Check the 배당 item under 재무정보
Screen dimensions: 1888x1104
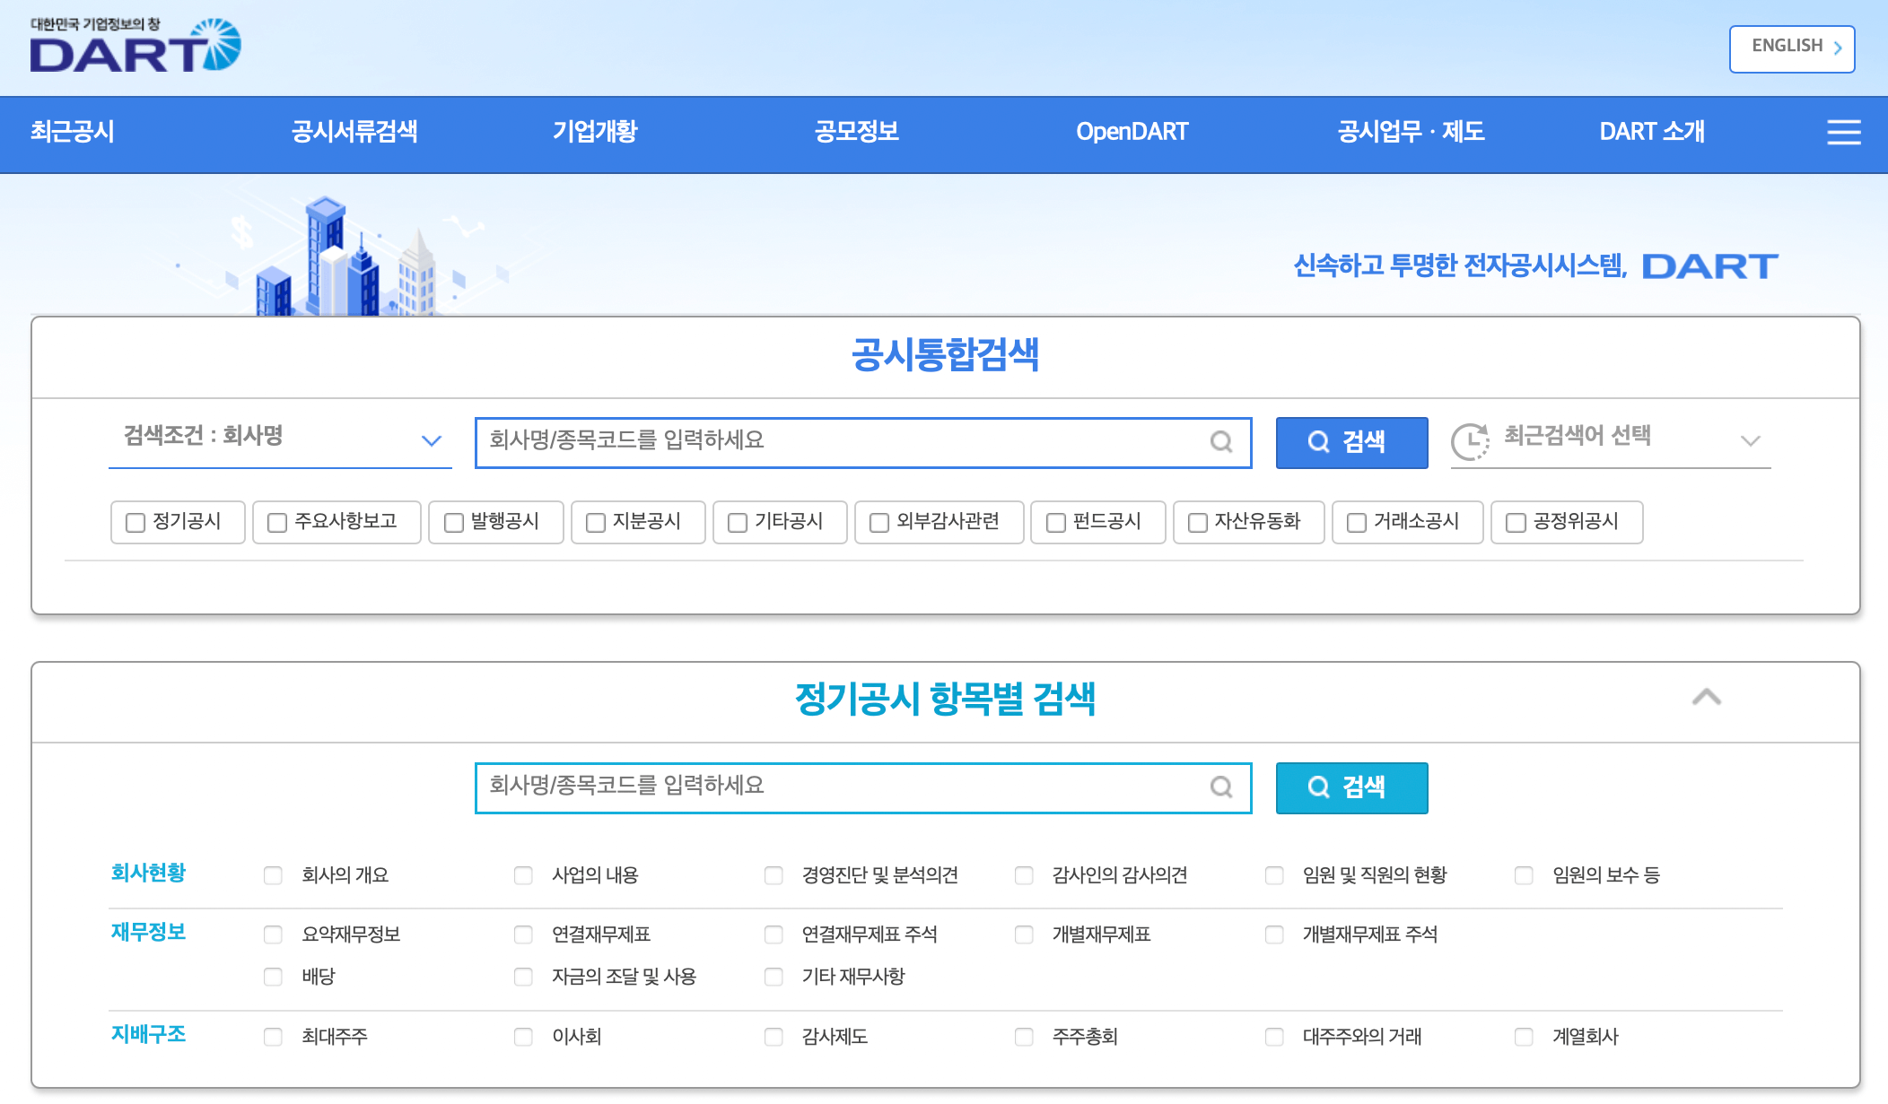point(274,977)
